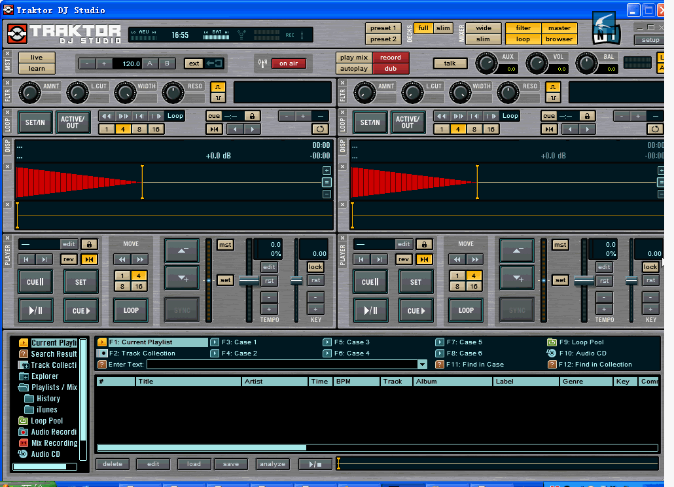Image resolution: width=674 pixels, height=487 pixels.
Task: Toggle left deck key lock
Action: 315,267
